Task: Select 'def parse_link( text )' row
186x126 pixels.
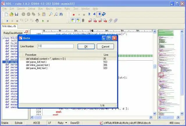Action: (68, 68)
